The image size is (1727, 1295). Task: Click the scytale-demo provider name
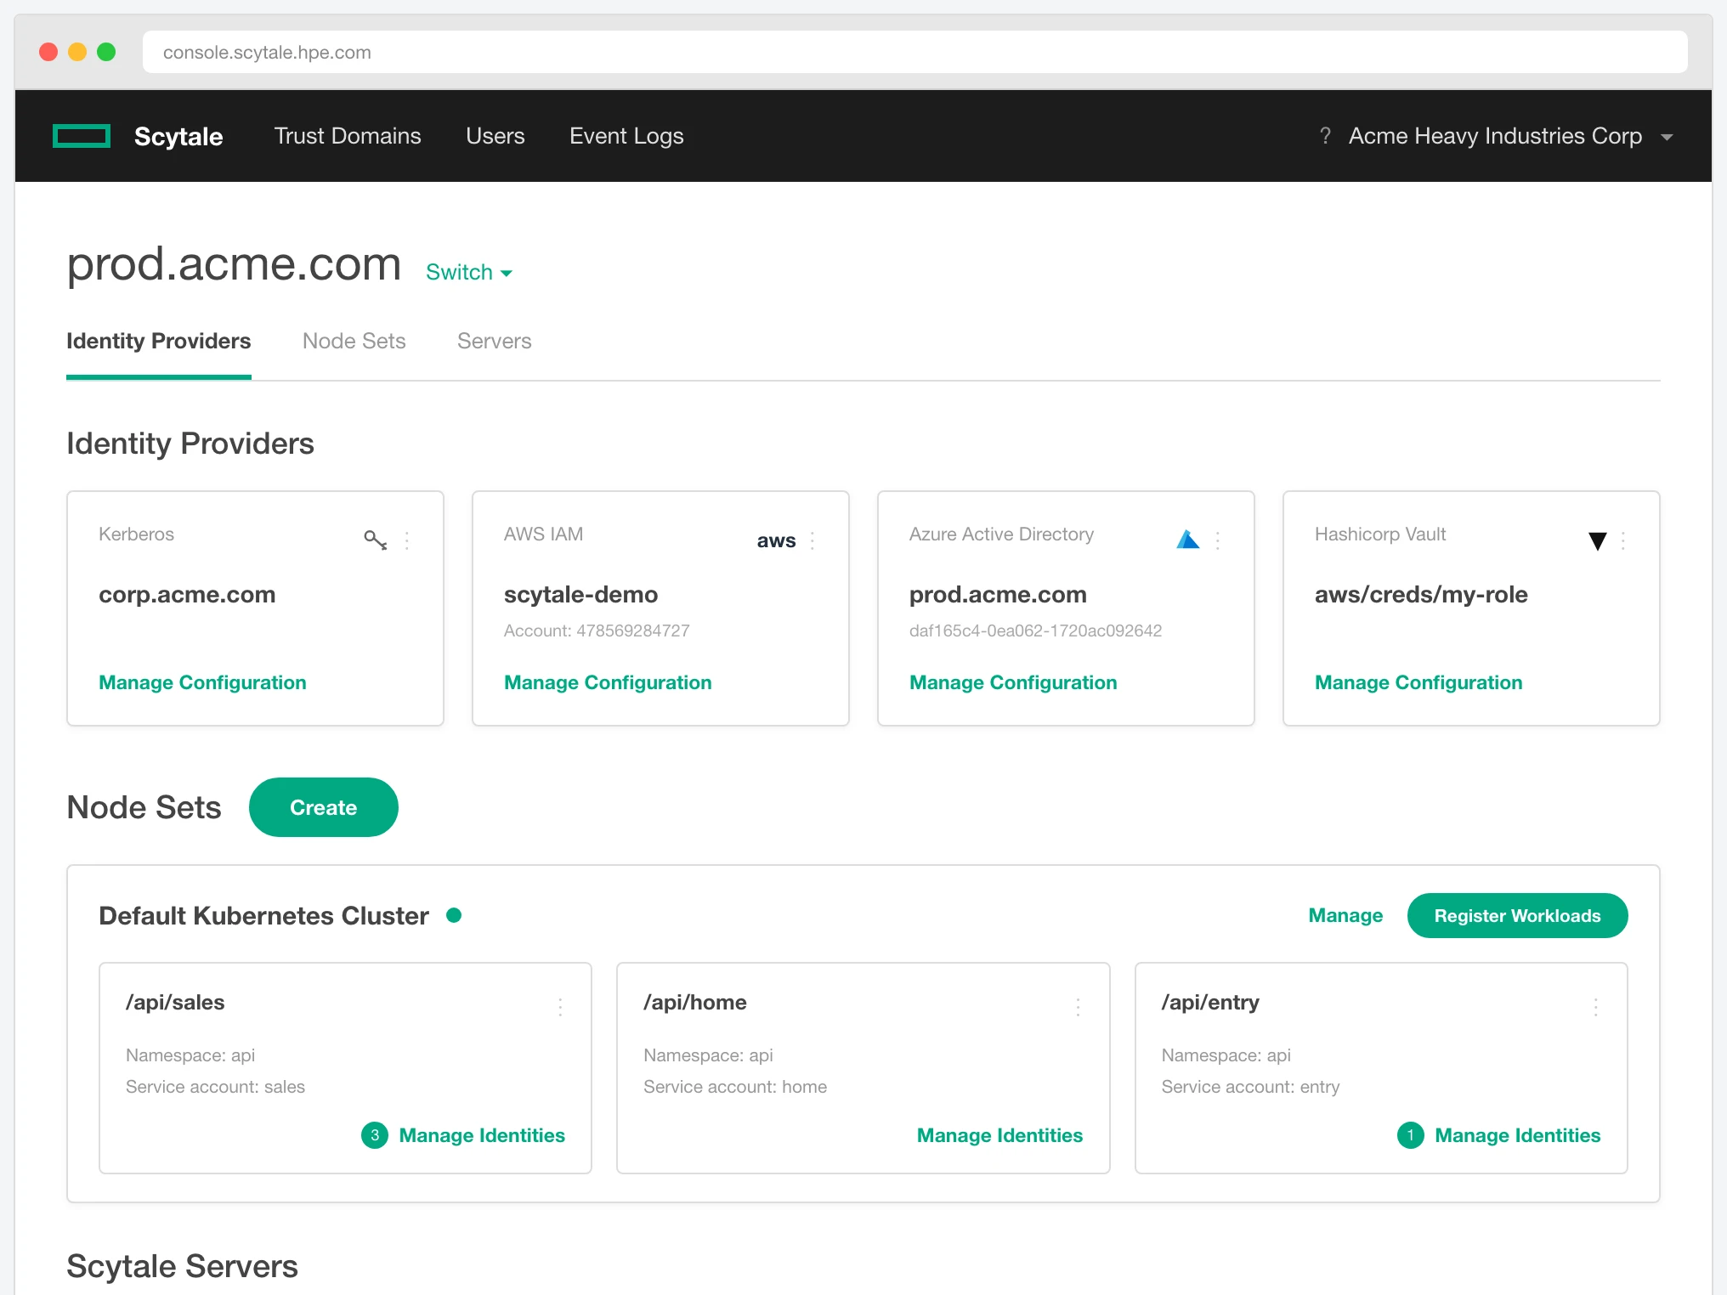click(580, 594)
